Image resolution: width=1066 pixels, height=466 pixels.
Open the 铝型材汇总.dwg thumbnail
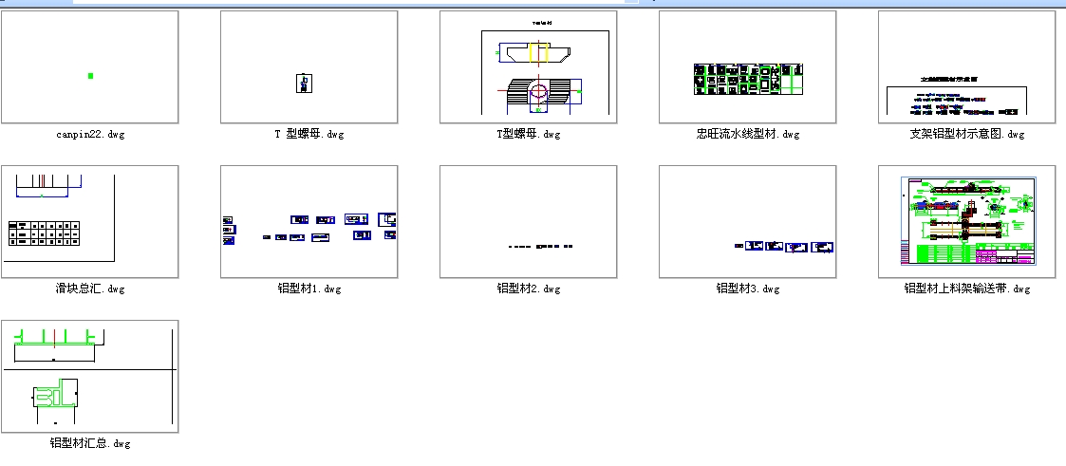coord(90,377)
